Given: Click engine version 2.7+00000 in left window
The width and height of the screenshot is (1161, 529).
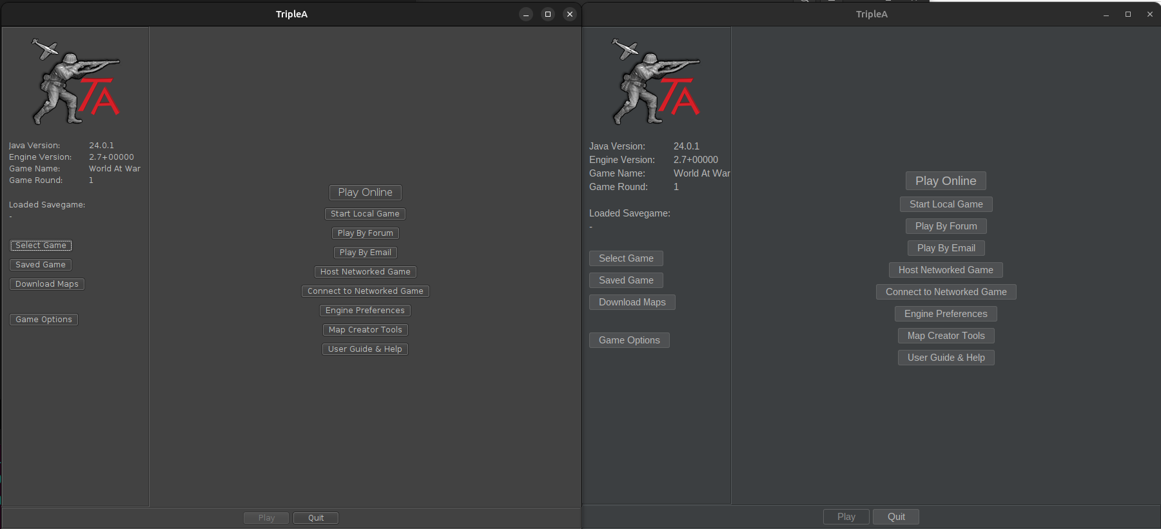Looking at the screenshot, I should tap(112, 157).
